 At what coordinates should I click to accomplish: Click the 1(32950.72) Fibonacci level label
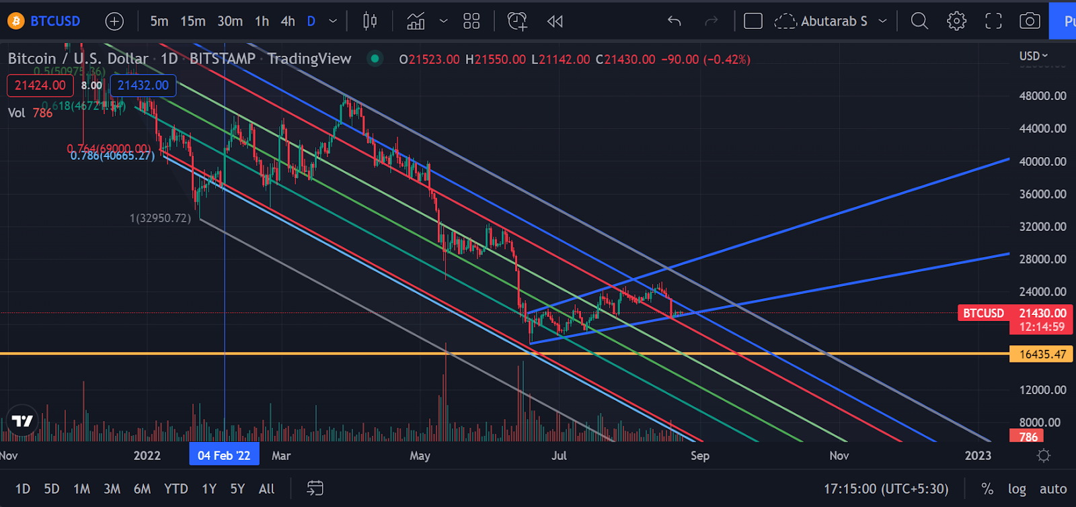(160, 218)
